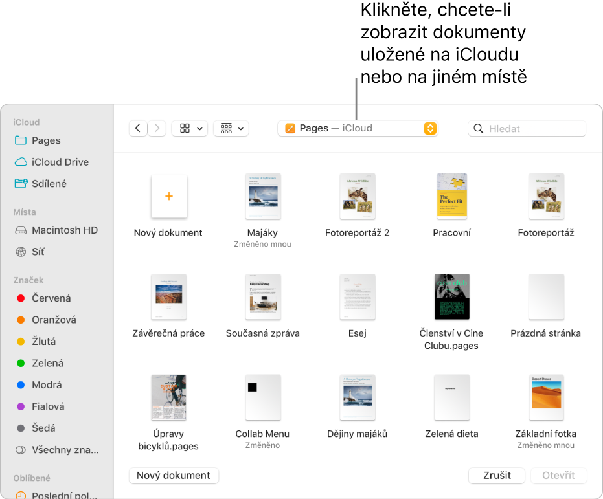Open the Pages — iCloud location popup
603x499 pixels.
pyautogui.click(x=358, y=128)
